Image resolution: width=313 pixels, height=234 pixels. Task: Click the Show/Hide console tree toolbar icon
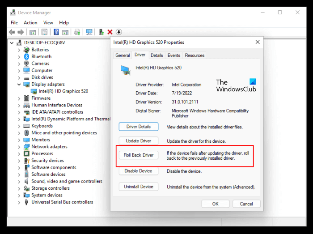pyautogui.click(x=33, y=32)
